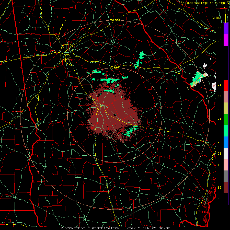The image size is (230, 230).
Task: Click the GC label in the legend
Action: pyautogui.click(x=219, y=176)
